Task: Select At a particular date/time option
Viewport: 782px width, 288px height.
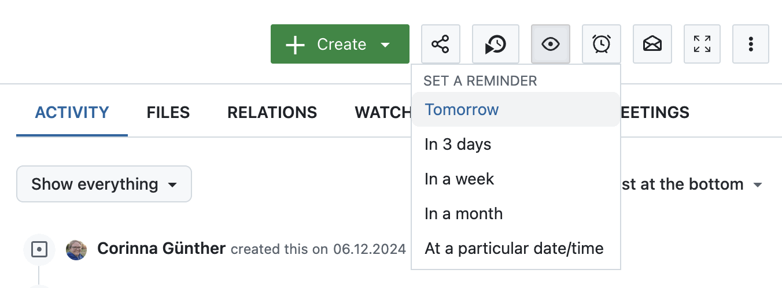Action: [x=514, y=249]
